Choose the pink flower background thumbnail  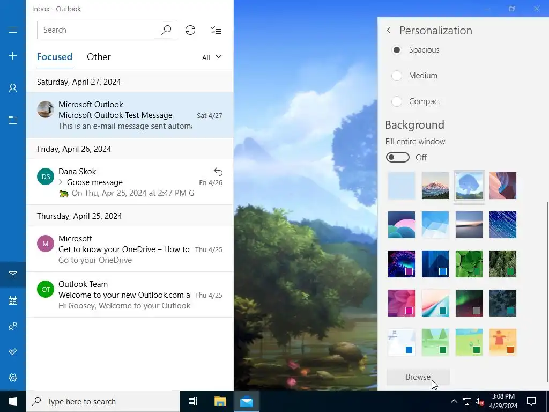[x=402, y=304]
